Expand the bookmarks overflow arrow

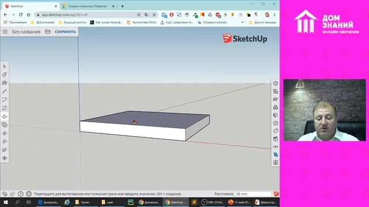(x=242, y=22)
